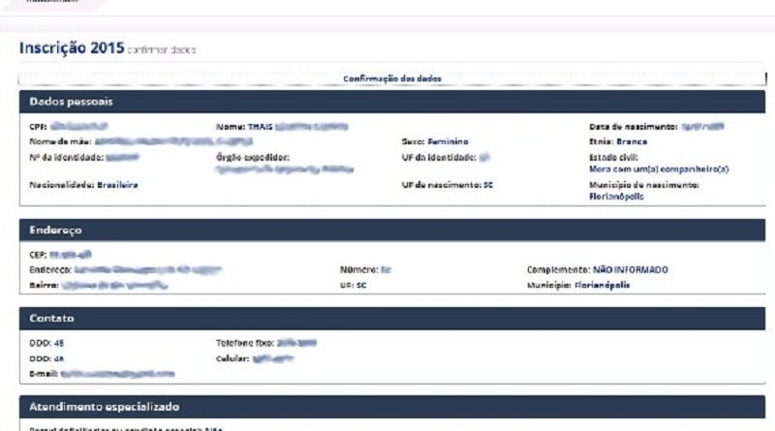Click the Inscrição 2015 page heading
Image resolution: width=775 pixels, height=431 pixels.
point(70,47)
